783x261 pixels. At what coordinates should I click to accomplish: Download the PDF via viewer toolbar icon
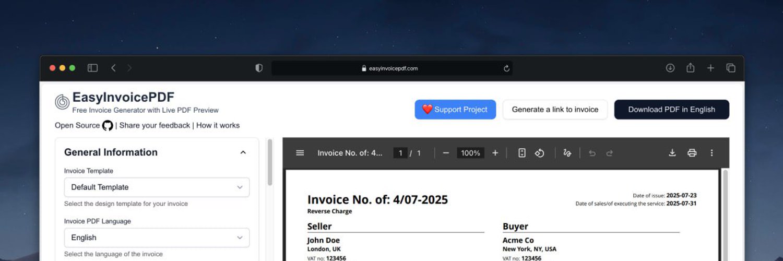pos(672,153)
